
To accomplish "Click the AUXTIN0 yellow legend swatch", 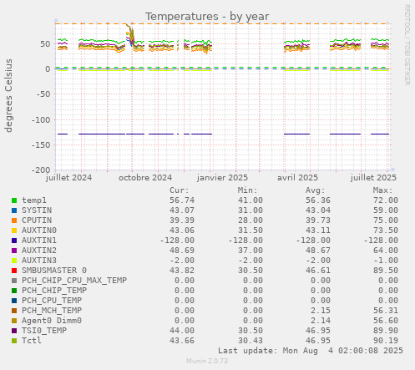I will pos(14,231).
